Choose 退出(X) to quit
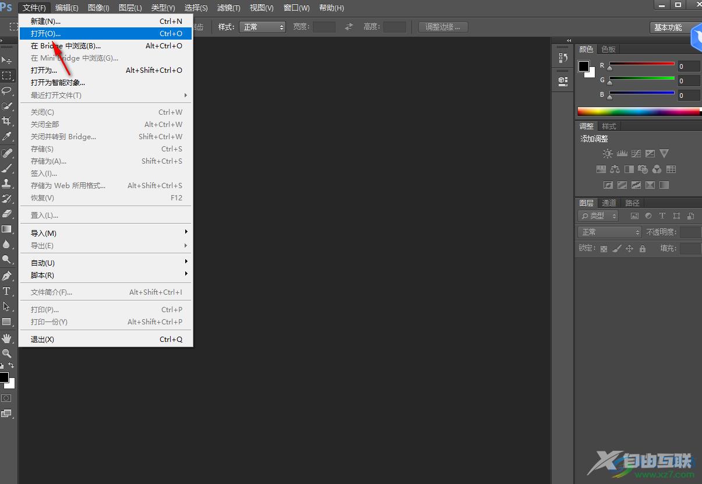The width and height of the screenshot is (702, 484). click(x=106, y=339)
